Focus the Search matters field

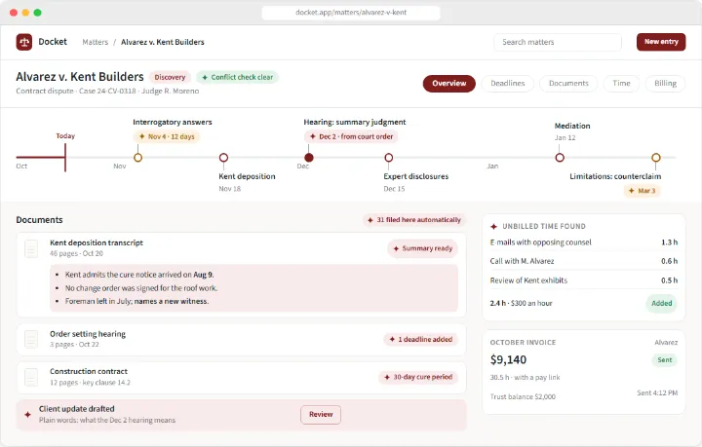(x=558, y=42)
